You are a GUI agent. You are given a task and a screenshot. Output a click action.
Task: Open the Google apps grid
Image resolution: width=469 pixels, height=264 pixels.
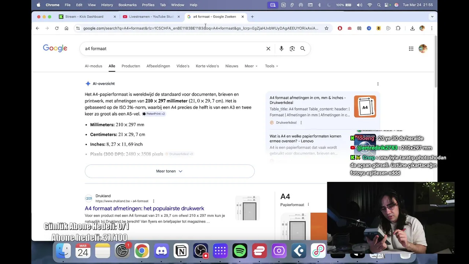pos(411,48)
